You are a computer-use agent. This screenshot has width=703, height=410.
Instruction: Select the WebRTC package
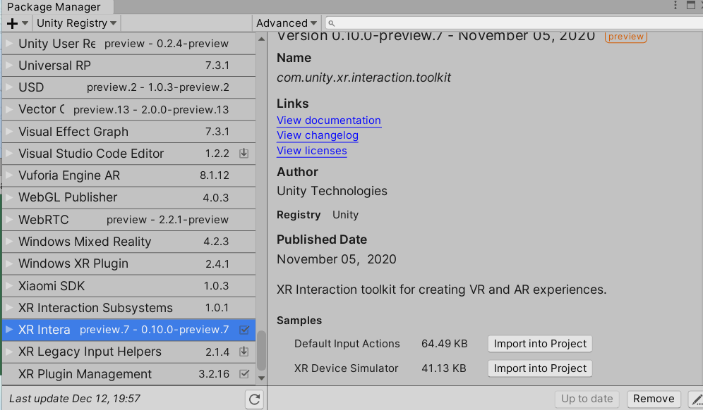128,220
